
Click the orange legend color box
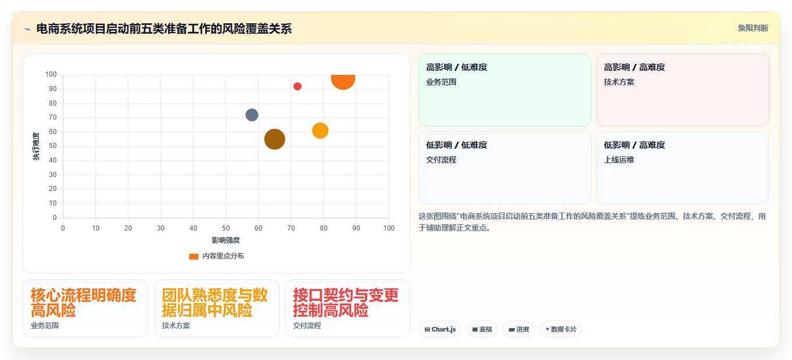(x=194, y=256)
